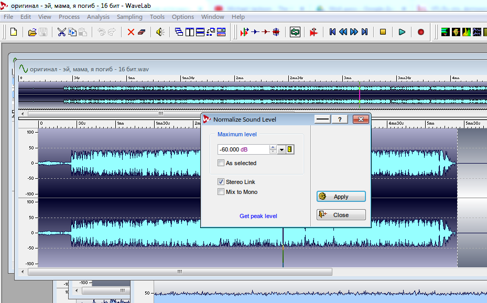Open the Maximum level dropdown arrow
Screen dimensions: 487x303
coord(282,150)
